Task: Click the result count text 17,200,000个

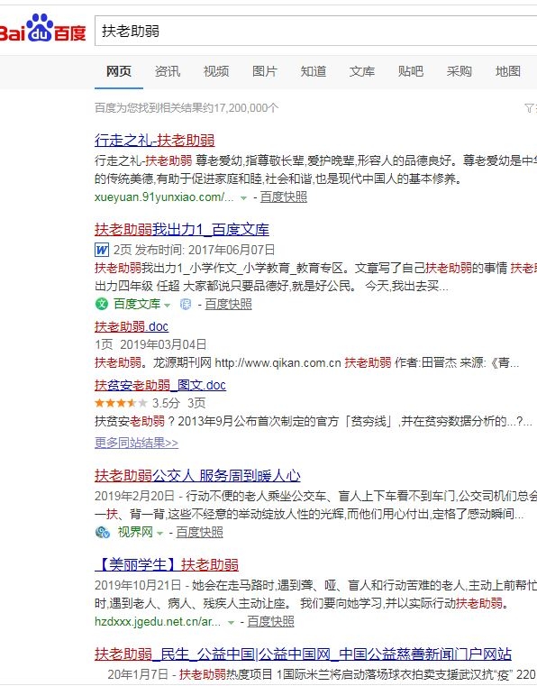Action: [x=246, y=108]
